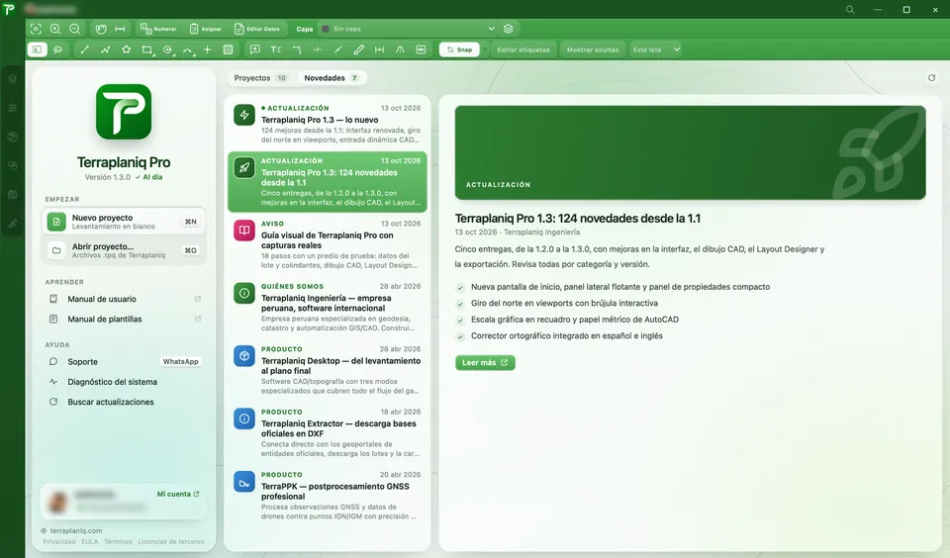Select the highlighted selection pointer tool
This screenshot has width=950, height=558.
37,49
